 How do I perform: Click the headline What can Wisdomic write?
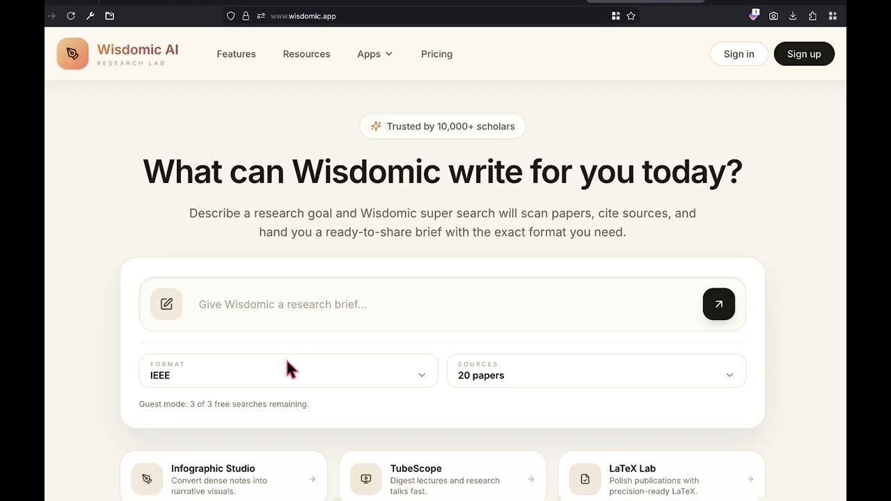[442, 171]
